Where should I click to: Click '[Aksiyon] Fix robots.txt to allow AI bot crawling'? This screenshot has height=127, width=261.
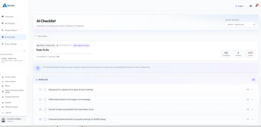pyautogui.click(x=71, y=90)
